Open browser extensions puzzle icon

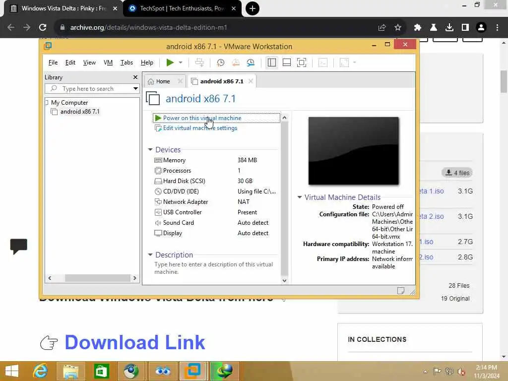pyautogui.click(x=417, y=28)
